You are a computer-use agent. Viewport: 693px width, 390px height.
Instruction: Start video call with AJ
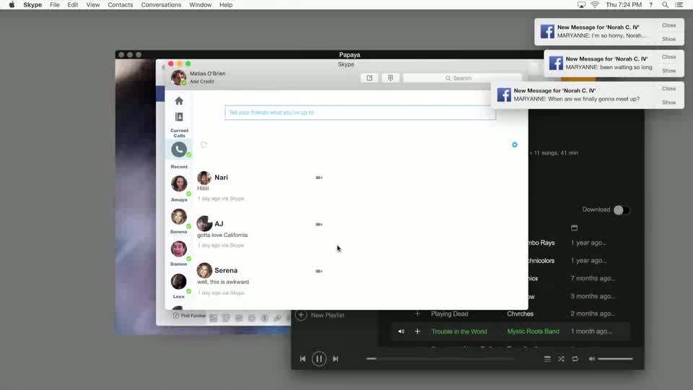318,225
